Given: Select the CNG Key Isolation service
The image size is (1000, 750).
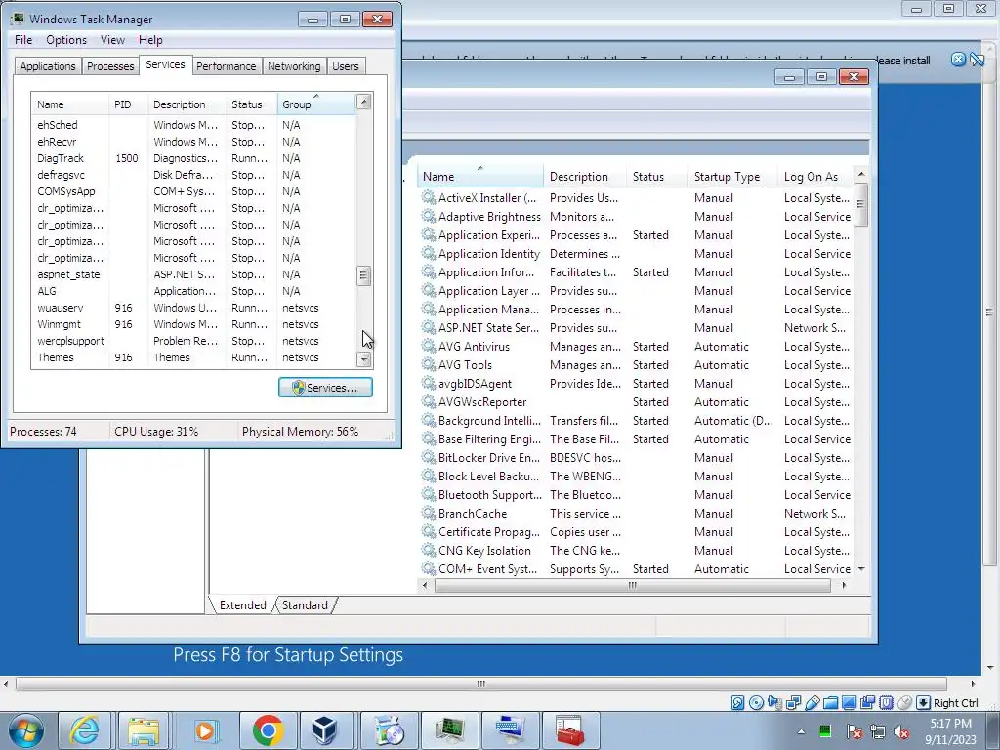Looking at the screenshot, I should pyautogui.click(x=636, y=551).
